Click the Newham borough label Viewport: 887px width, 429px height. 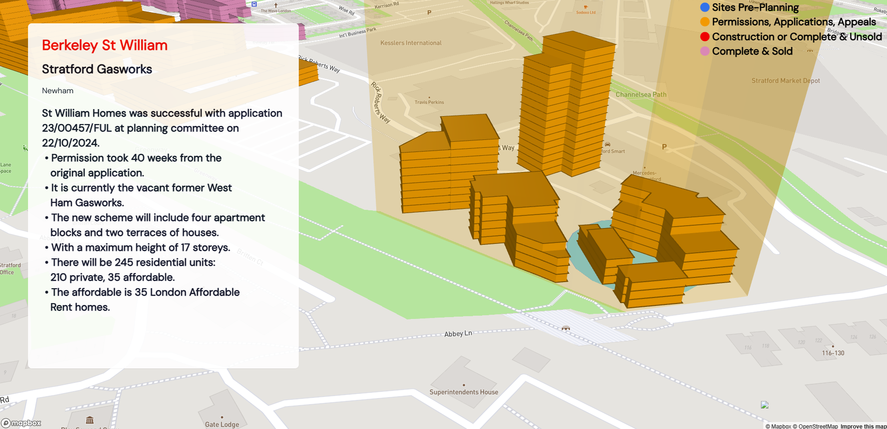pos(57,90)
